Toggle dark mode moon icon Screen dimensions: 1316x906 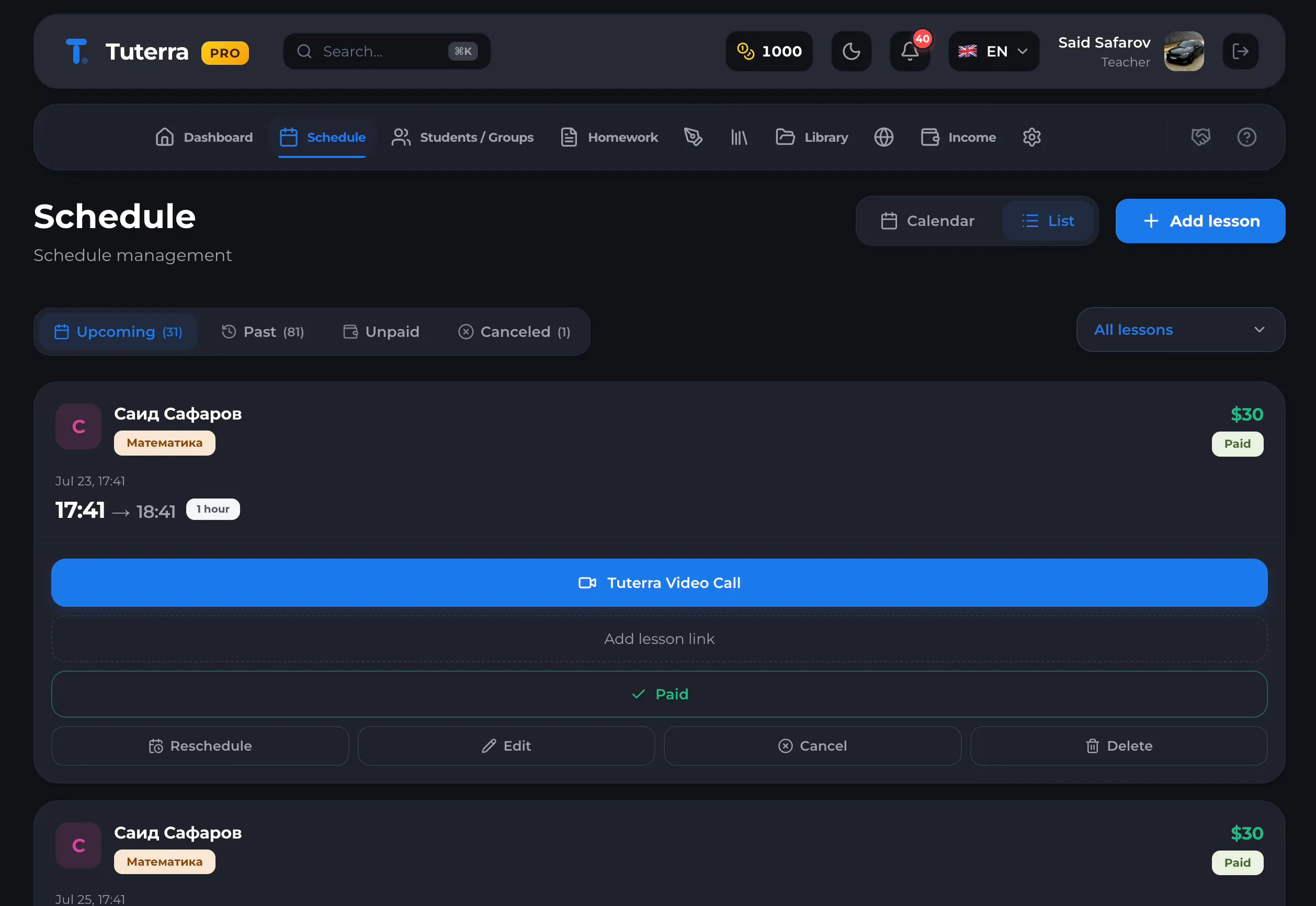tap(851, 51)
